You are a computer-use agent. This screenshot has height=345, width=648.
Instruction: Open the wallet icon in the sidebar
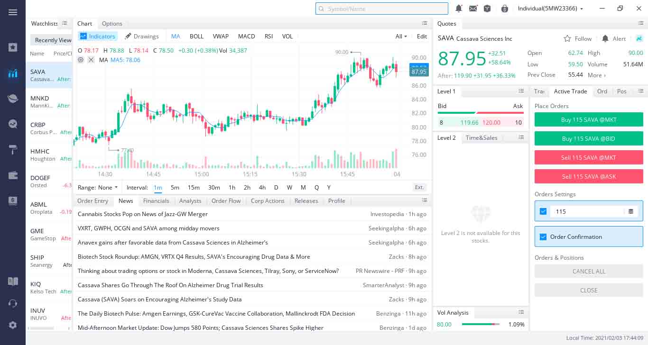[x=13, y=175]
